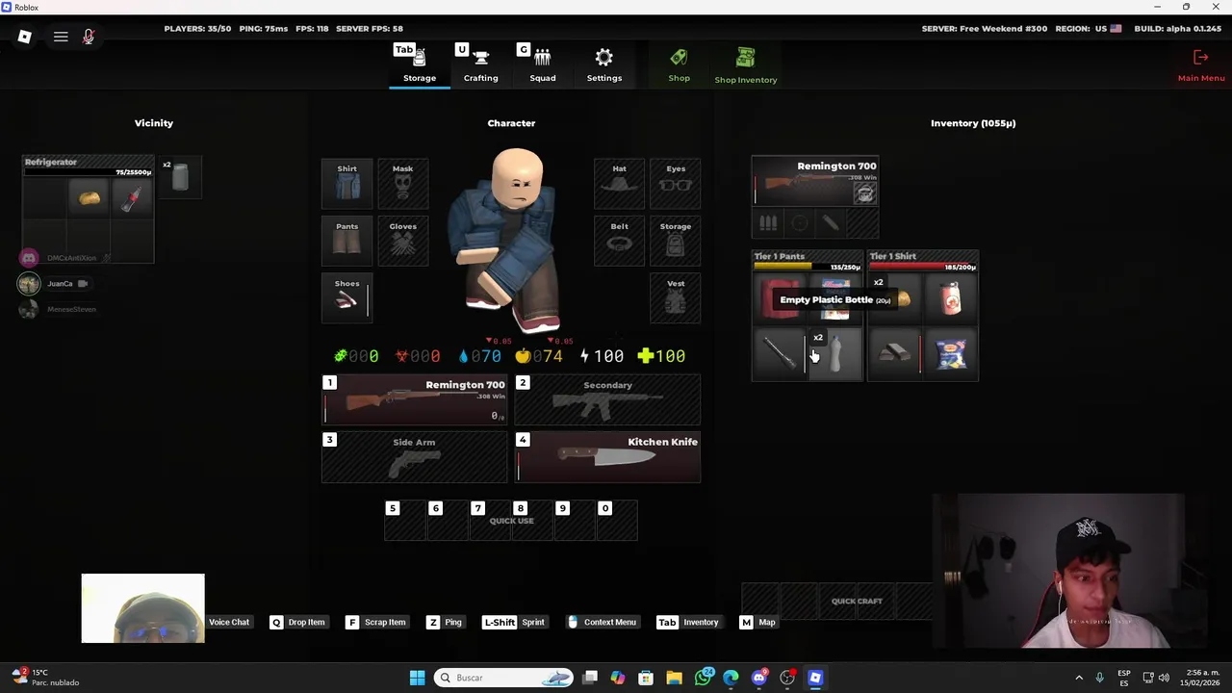Click quick use slot 0
Screen dimensions: 1232x693
click(x=617, y=521)
